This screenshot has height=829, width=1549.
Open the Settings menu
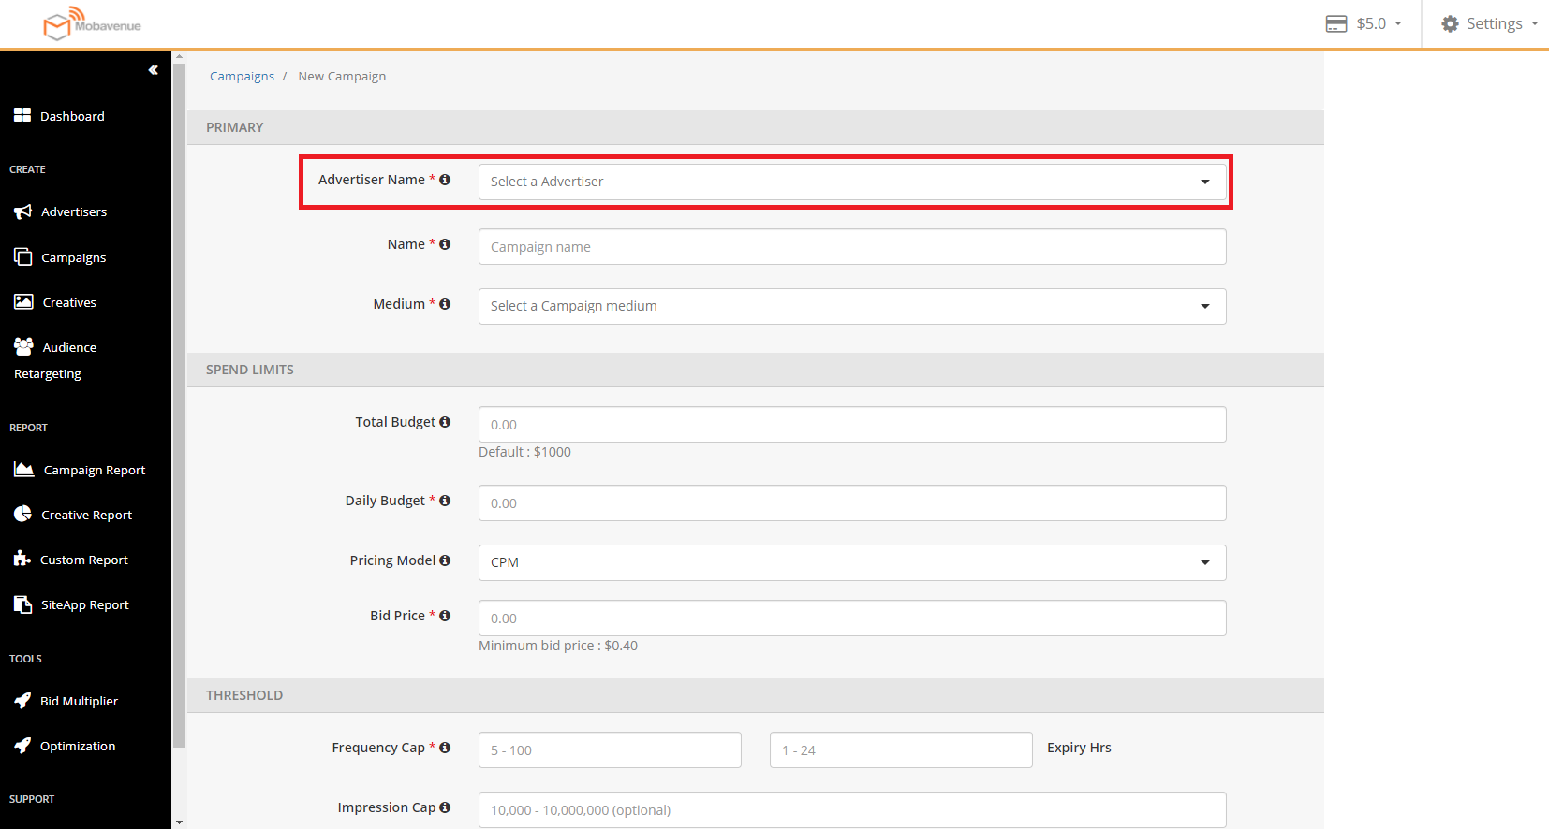click(x=1489, y=23)
